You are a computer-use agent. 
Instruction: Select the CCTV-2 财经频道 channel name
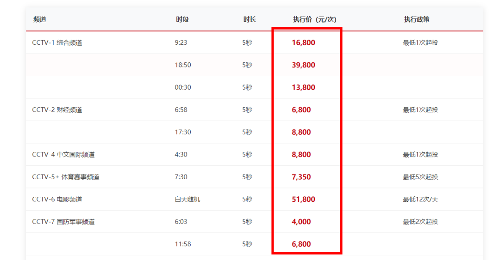coord(57,110)
